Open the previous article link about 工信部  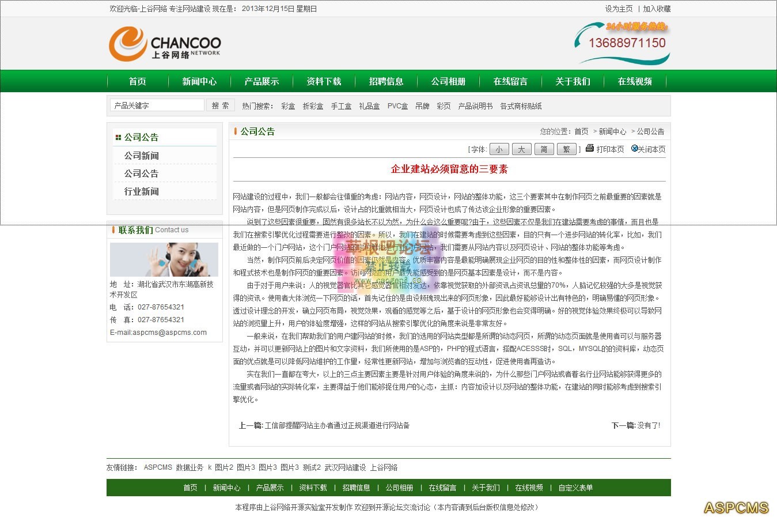pyautogui.click(x=337, y=425)
